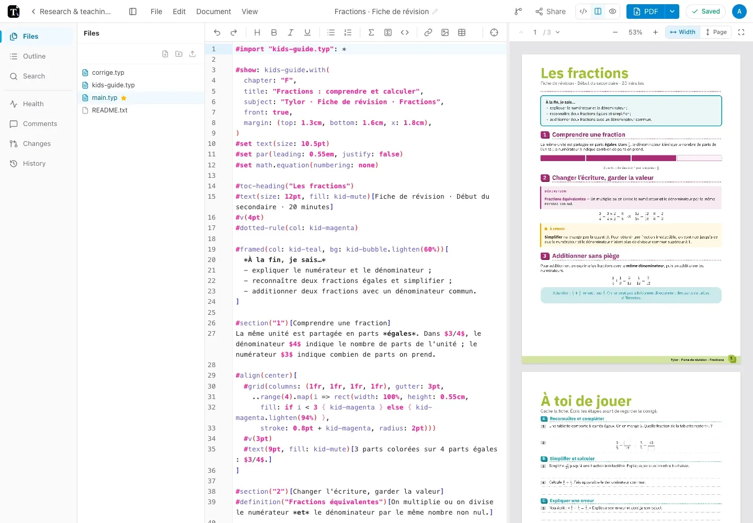Open the Edit menu
The height and width of the screenshot is (523, 753).
coord(179,12)
